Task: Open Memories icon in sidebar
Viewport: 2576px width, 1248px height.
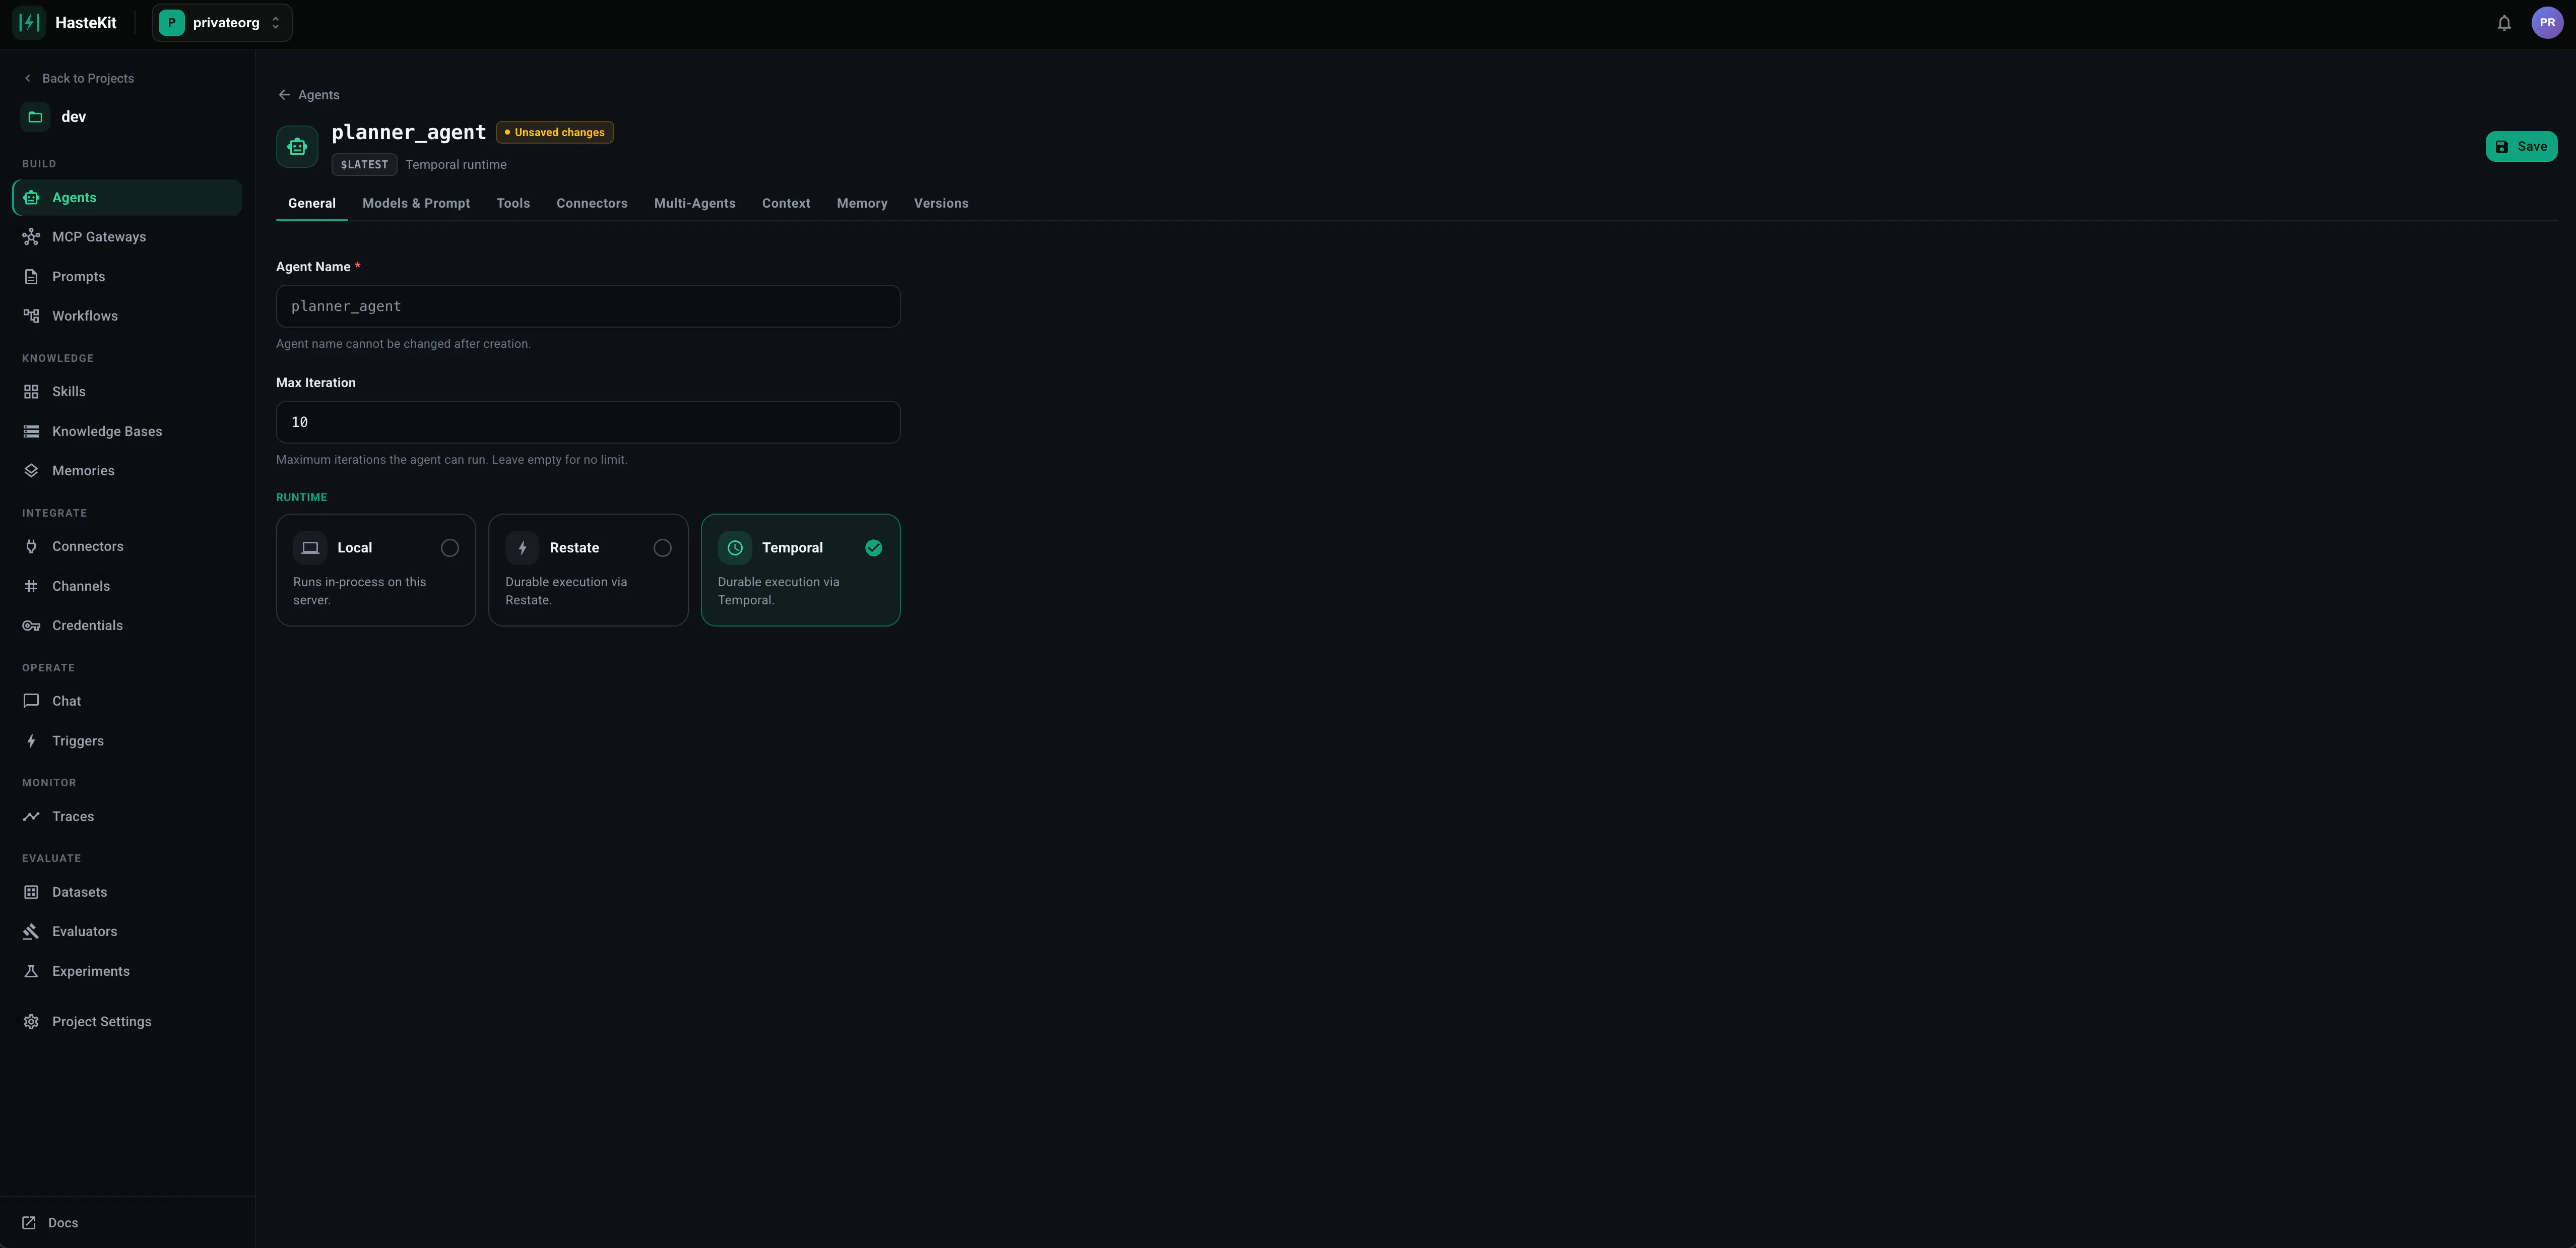Action: click(x=31, y=471)
